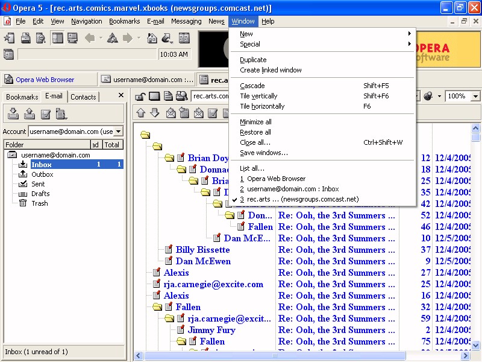
Task: Click the empty address field in the main toolbar
Action: [87, 54]
